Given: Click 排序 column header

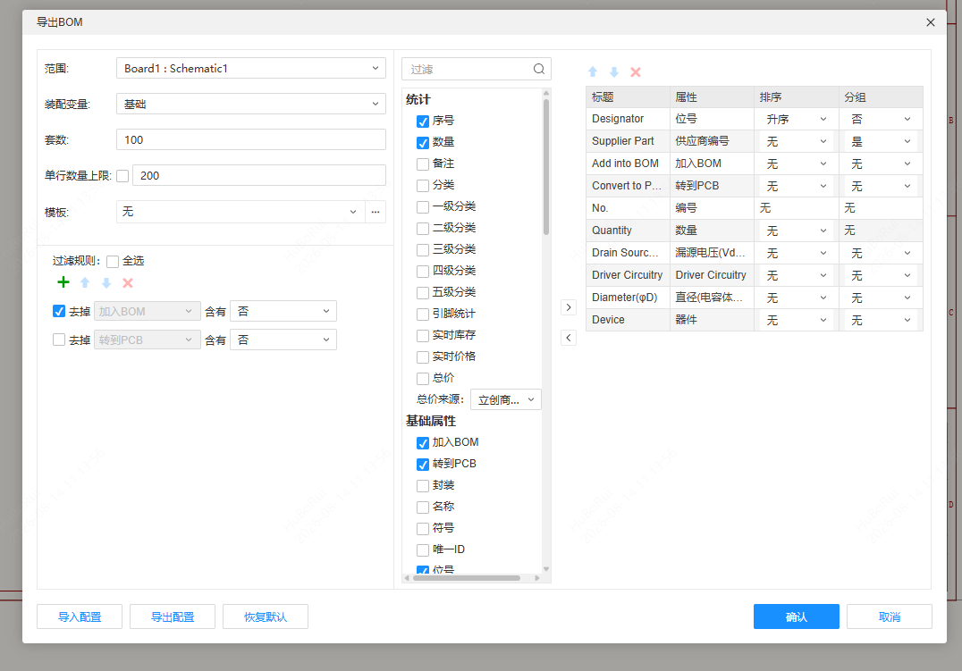Looking at the screenshot, I should [797, 96].
